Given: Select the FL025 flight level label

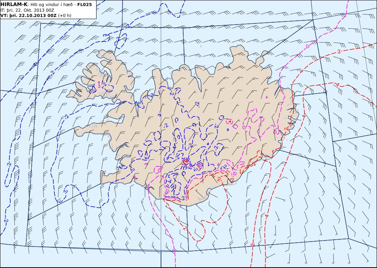Looking at the screenshot, I should coord(84,5).
